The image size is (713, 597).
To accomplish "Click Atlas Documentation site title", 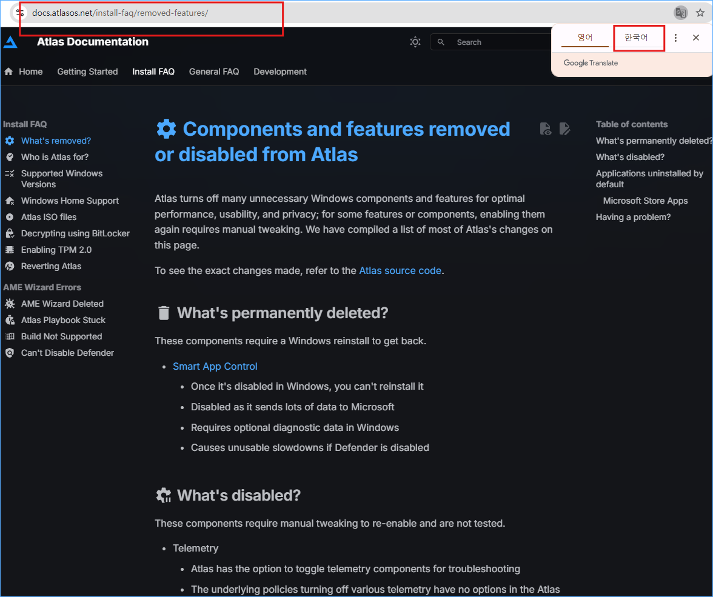I will (92, 42).
